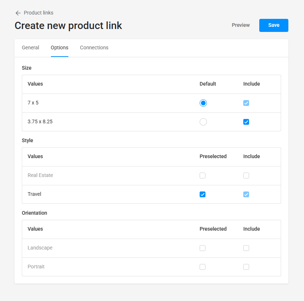This screenshot has height=301, width=304.
Task: Toggle Include for Travel style
Action: tap(246, 194)
